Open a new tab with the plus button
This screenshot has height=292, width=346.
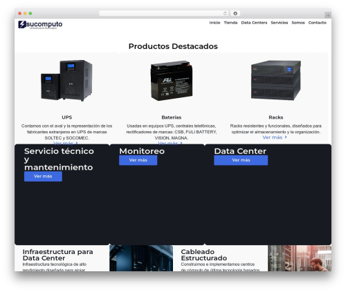pos(328,15)
